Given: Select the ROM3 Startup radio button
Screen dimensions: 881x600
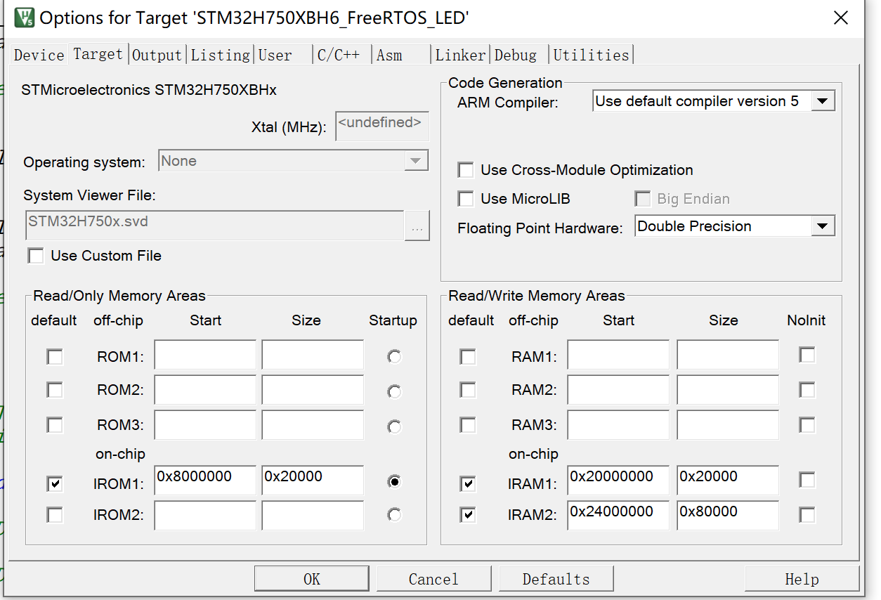Looking at the screenshot, I should coord(394,426).
